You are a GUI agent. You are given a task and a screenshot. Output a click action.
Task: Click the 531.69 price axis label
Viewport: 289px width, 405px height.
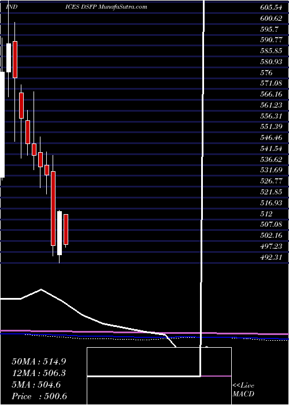271,170
